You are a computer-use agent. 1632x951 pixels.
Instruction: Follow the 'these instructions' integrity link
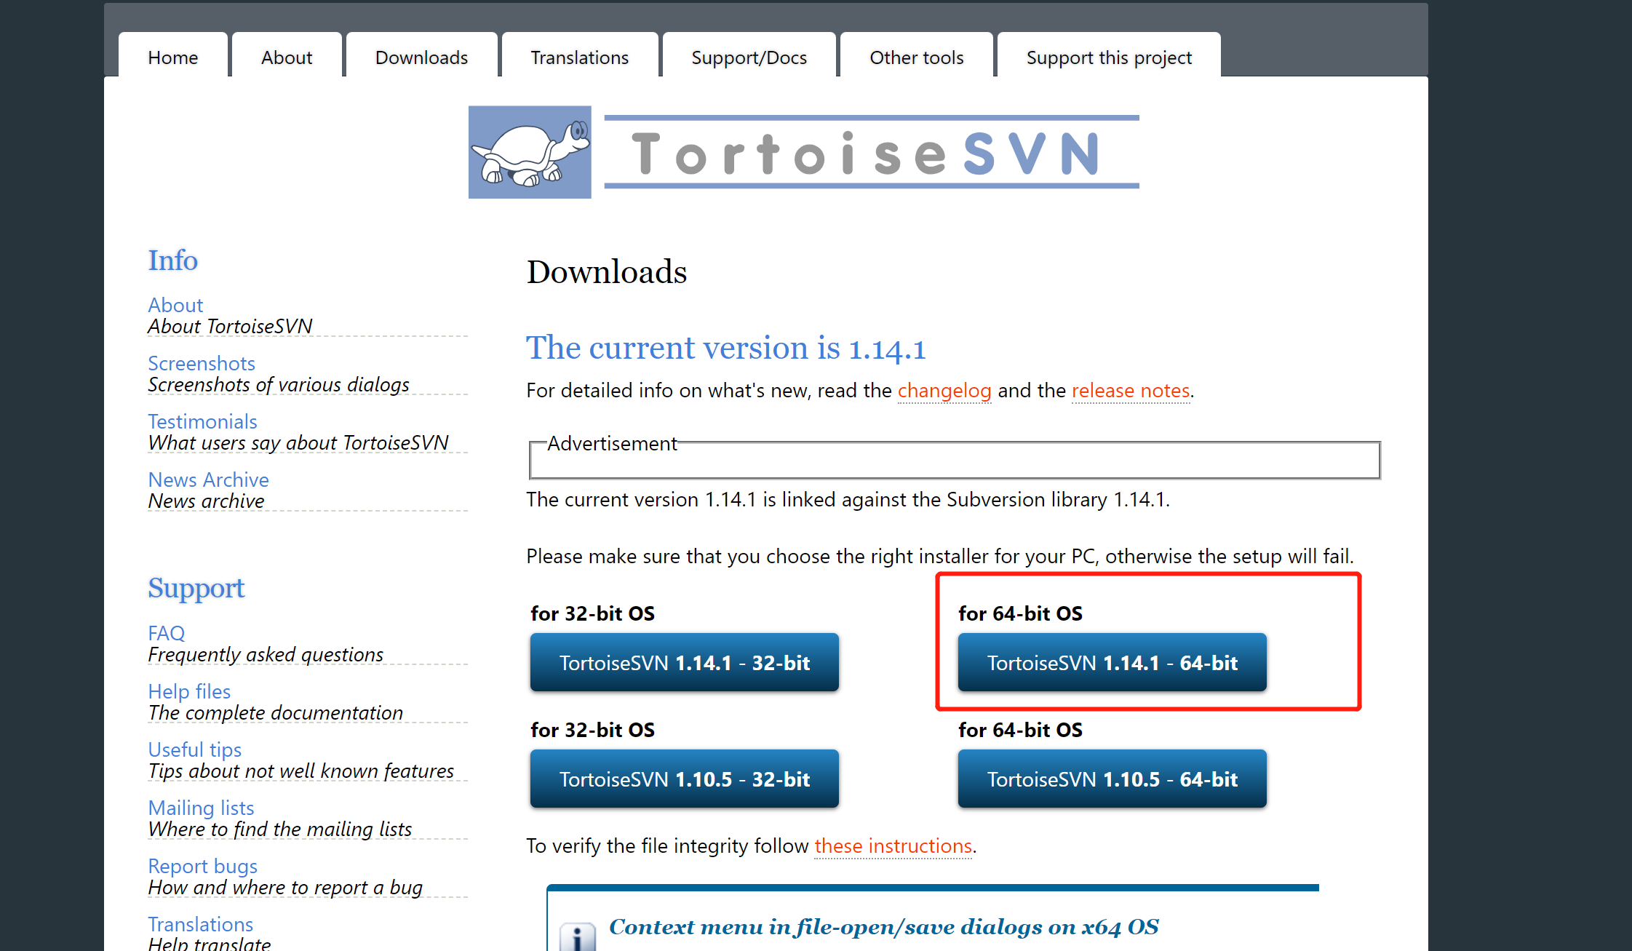pos(893,845)
